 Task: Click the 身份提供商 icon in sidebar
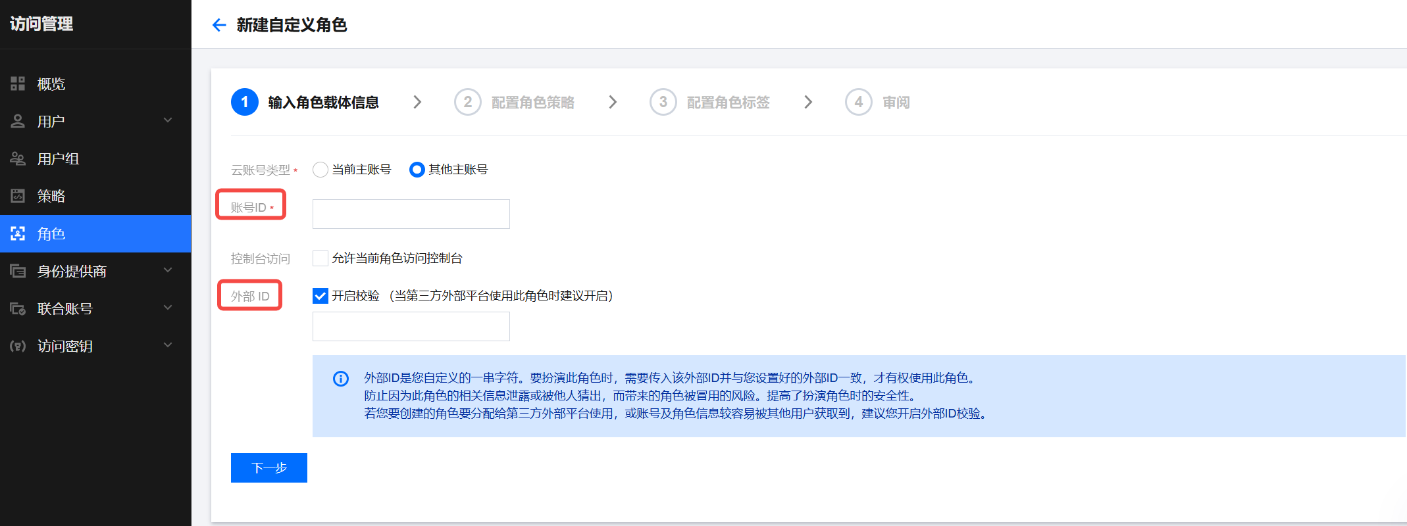(x=18, y=271)
